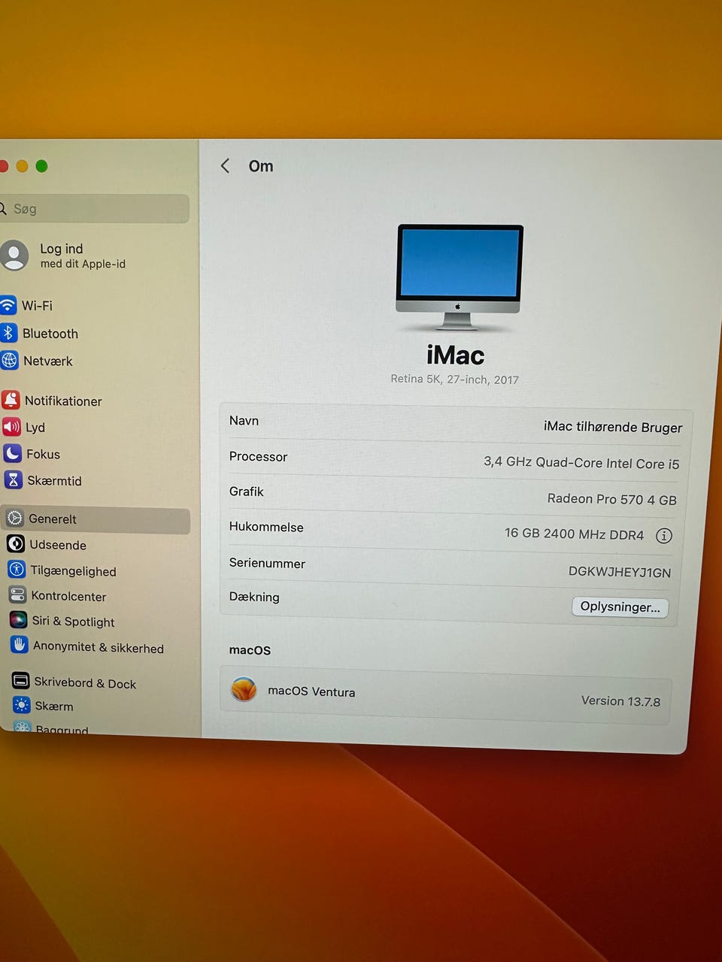Click the Kontrolcenter switches icon

pos(17,595)
